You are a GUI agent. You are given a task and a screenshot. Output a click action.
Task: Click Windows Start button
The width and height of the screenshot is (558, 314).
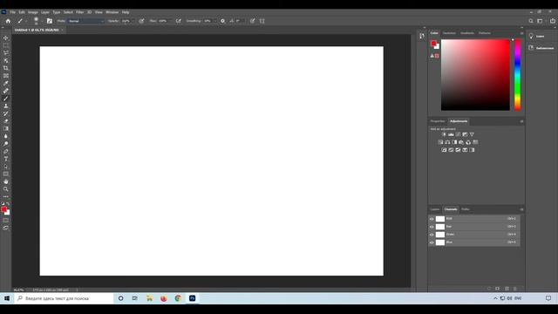pos(7,298)
